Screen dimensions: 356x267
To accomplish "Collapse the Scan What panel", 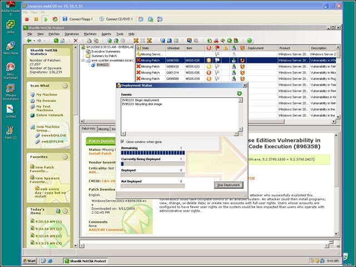I will (x=65, y=86).
